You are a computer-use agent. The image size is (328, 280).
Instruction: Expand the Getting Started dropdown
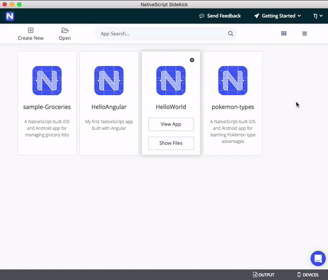[278, 16]
